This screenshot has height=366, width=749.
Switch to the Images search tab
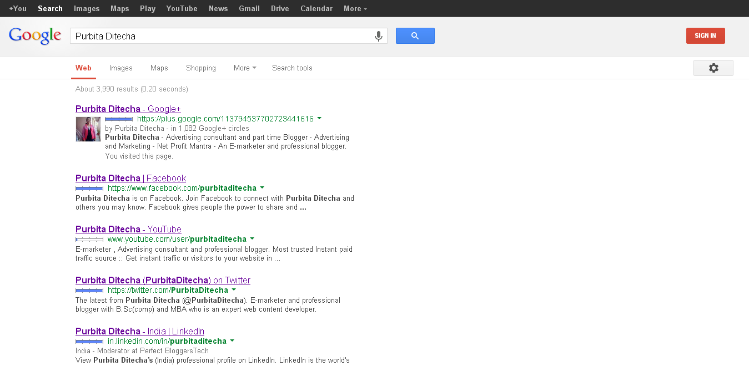120,68
